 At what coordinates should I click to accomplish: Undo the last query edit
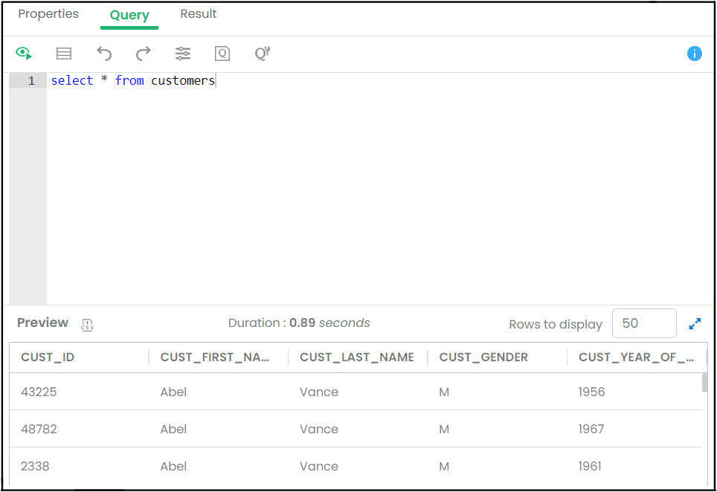click(x=104, y=54)
